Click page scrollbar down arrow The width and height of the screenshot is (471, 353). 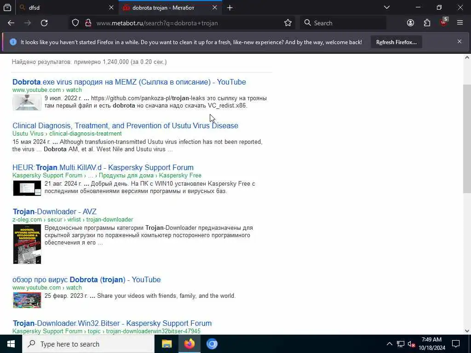tap(467, 331)
